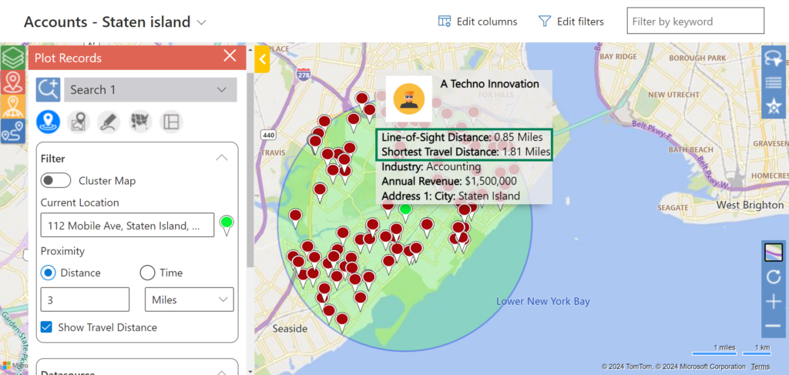Click the Edit columns button
This screenshot has width=789, height=375.
478,22
